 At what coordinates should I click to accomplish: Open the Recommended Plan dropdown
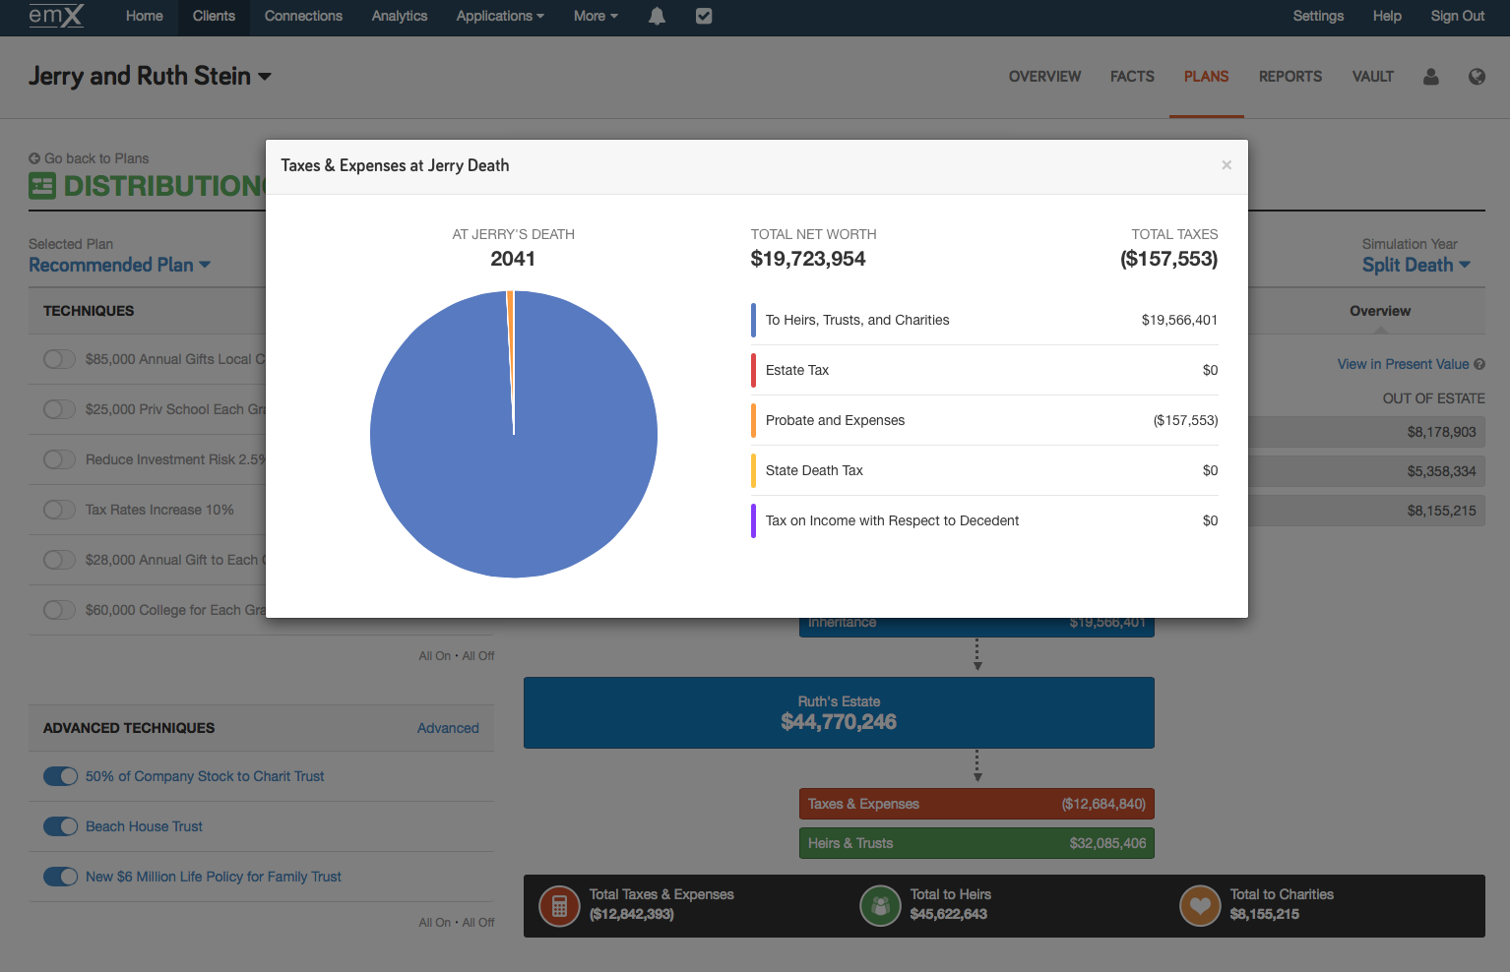click(119, 265)
